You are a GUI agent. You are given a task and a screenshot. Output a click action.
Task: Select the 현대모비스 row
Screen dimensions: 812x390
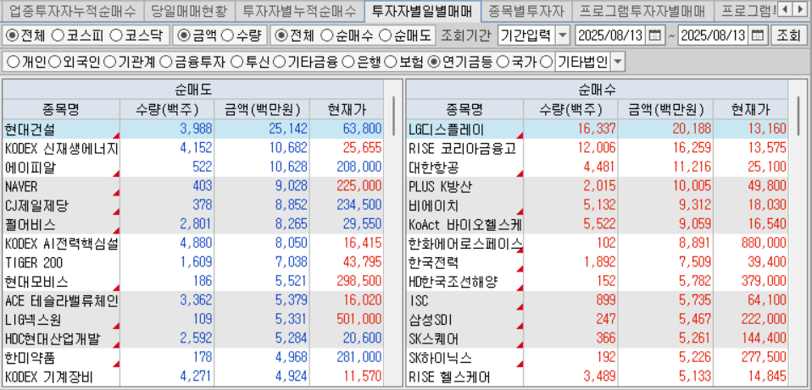coord(193,282)
